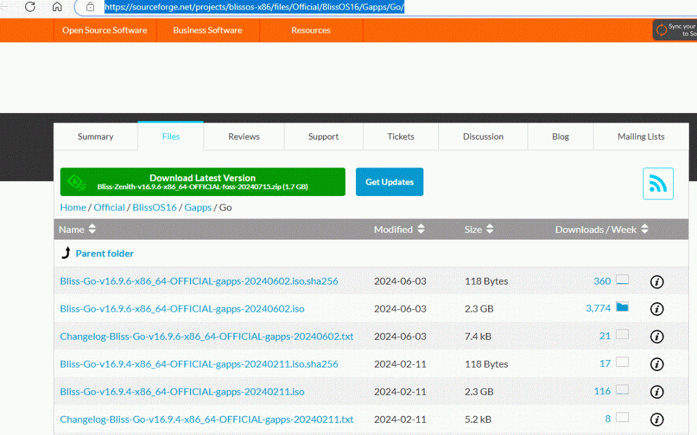697x435 pixels.
Task: Switch to the Reviews tab
Action: [244, 137]
